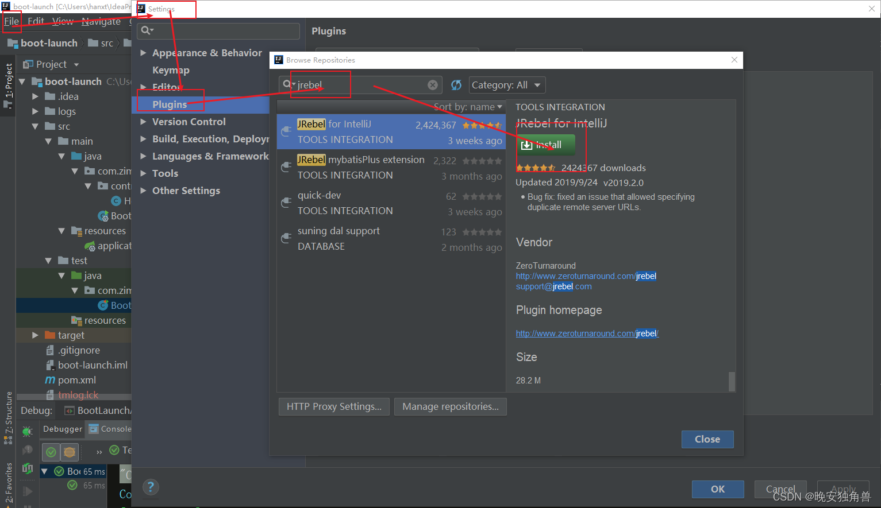
Task: Click the resume program icon
Action: (x=27, y=491)
